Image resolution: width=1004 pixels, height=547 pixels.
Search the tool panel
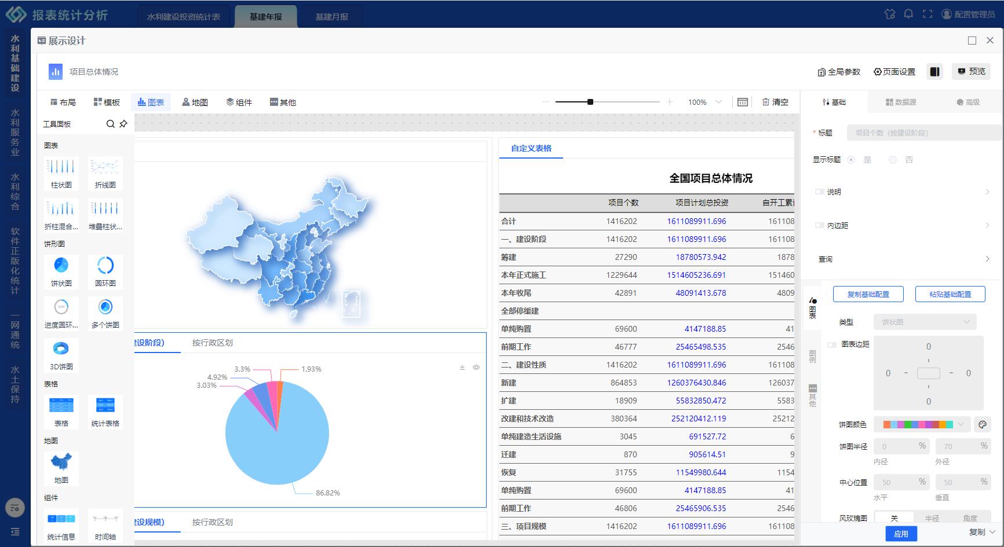(110, 124)
